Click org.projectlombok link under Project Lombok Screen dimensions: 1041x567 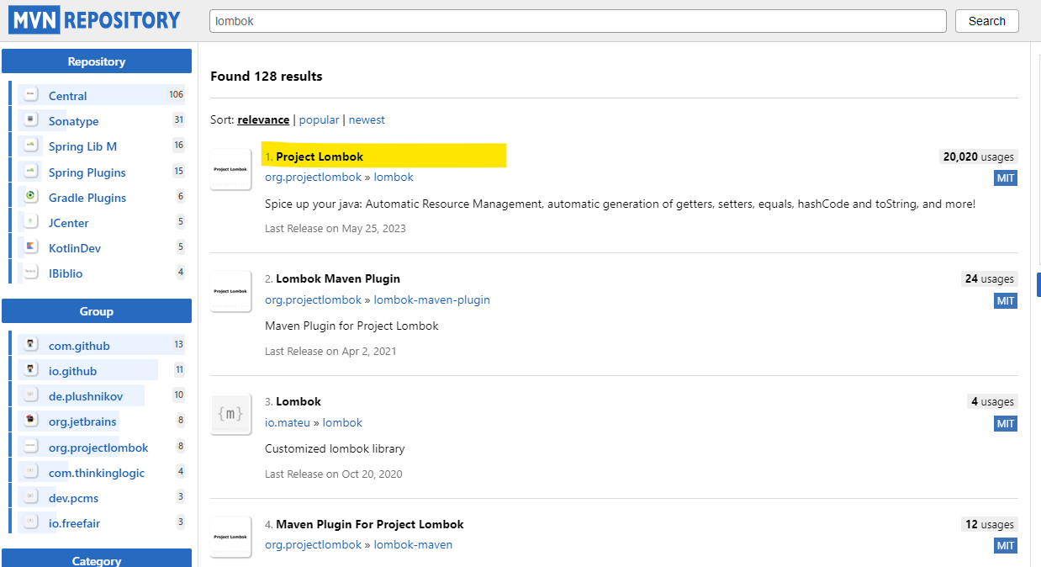(313, 178)
